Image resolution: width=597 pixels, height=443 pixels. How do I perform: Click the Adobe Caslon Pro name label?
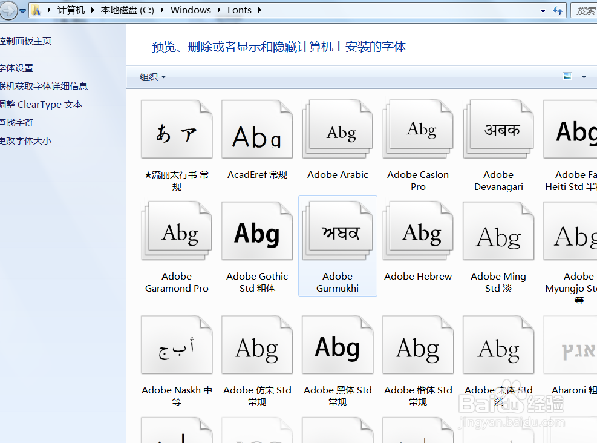(x=418, y=180)
